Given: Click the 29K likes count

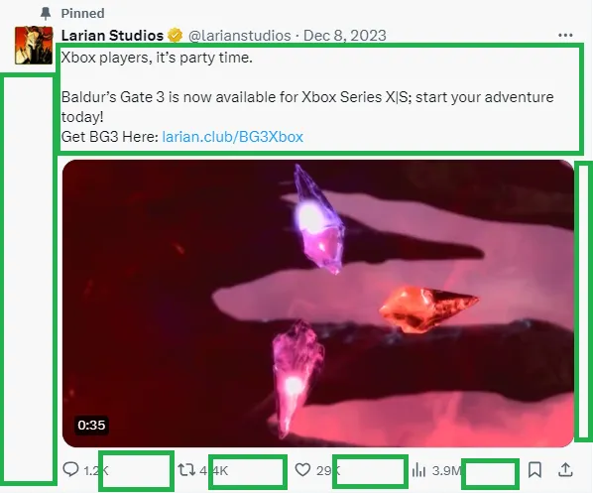Looking at the screenshot, I should click(328, 470).
